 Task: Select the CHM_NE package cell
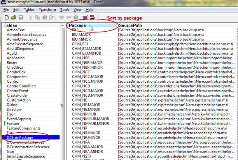[80, 100]
